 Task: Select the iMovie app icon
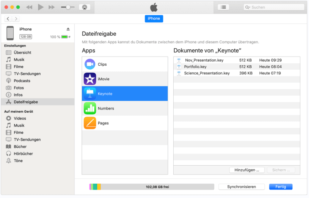coord(90,79)
